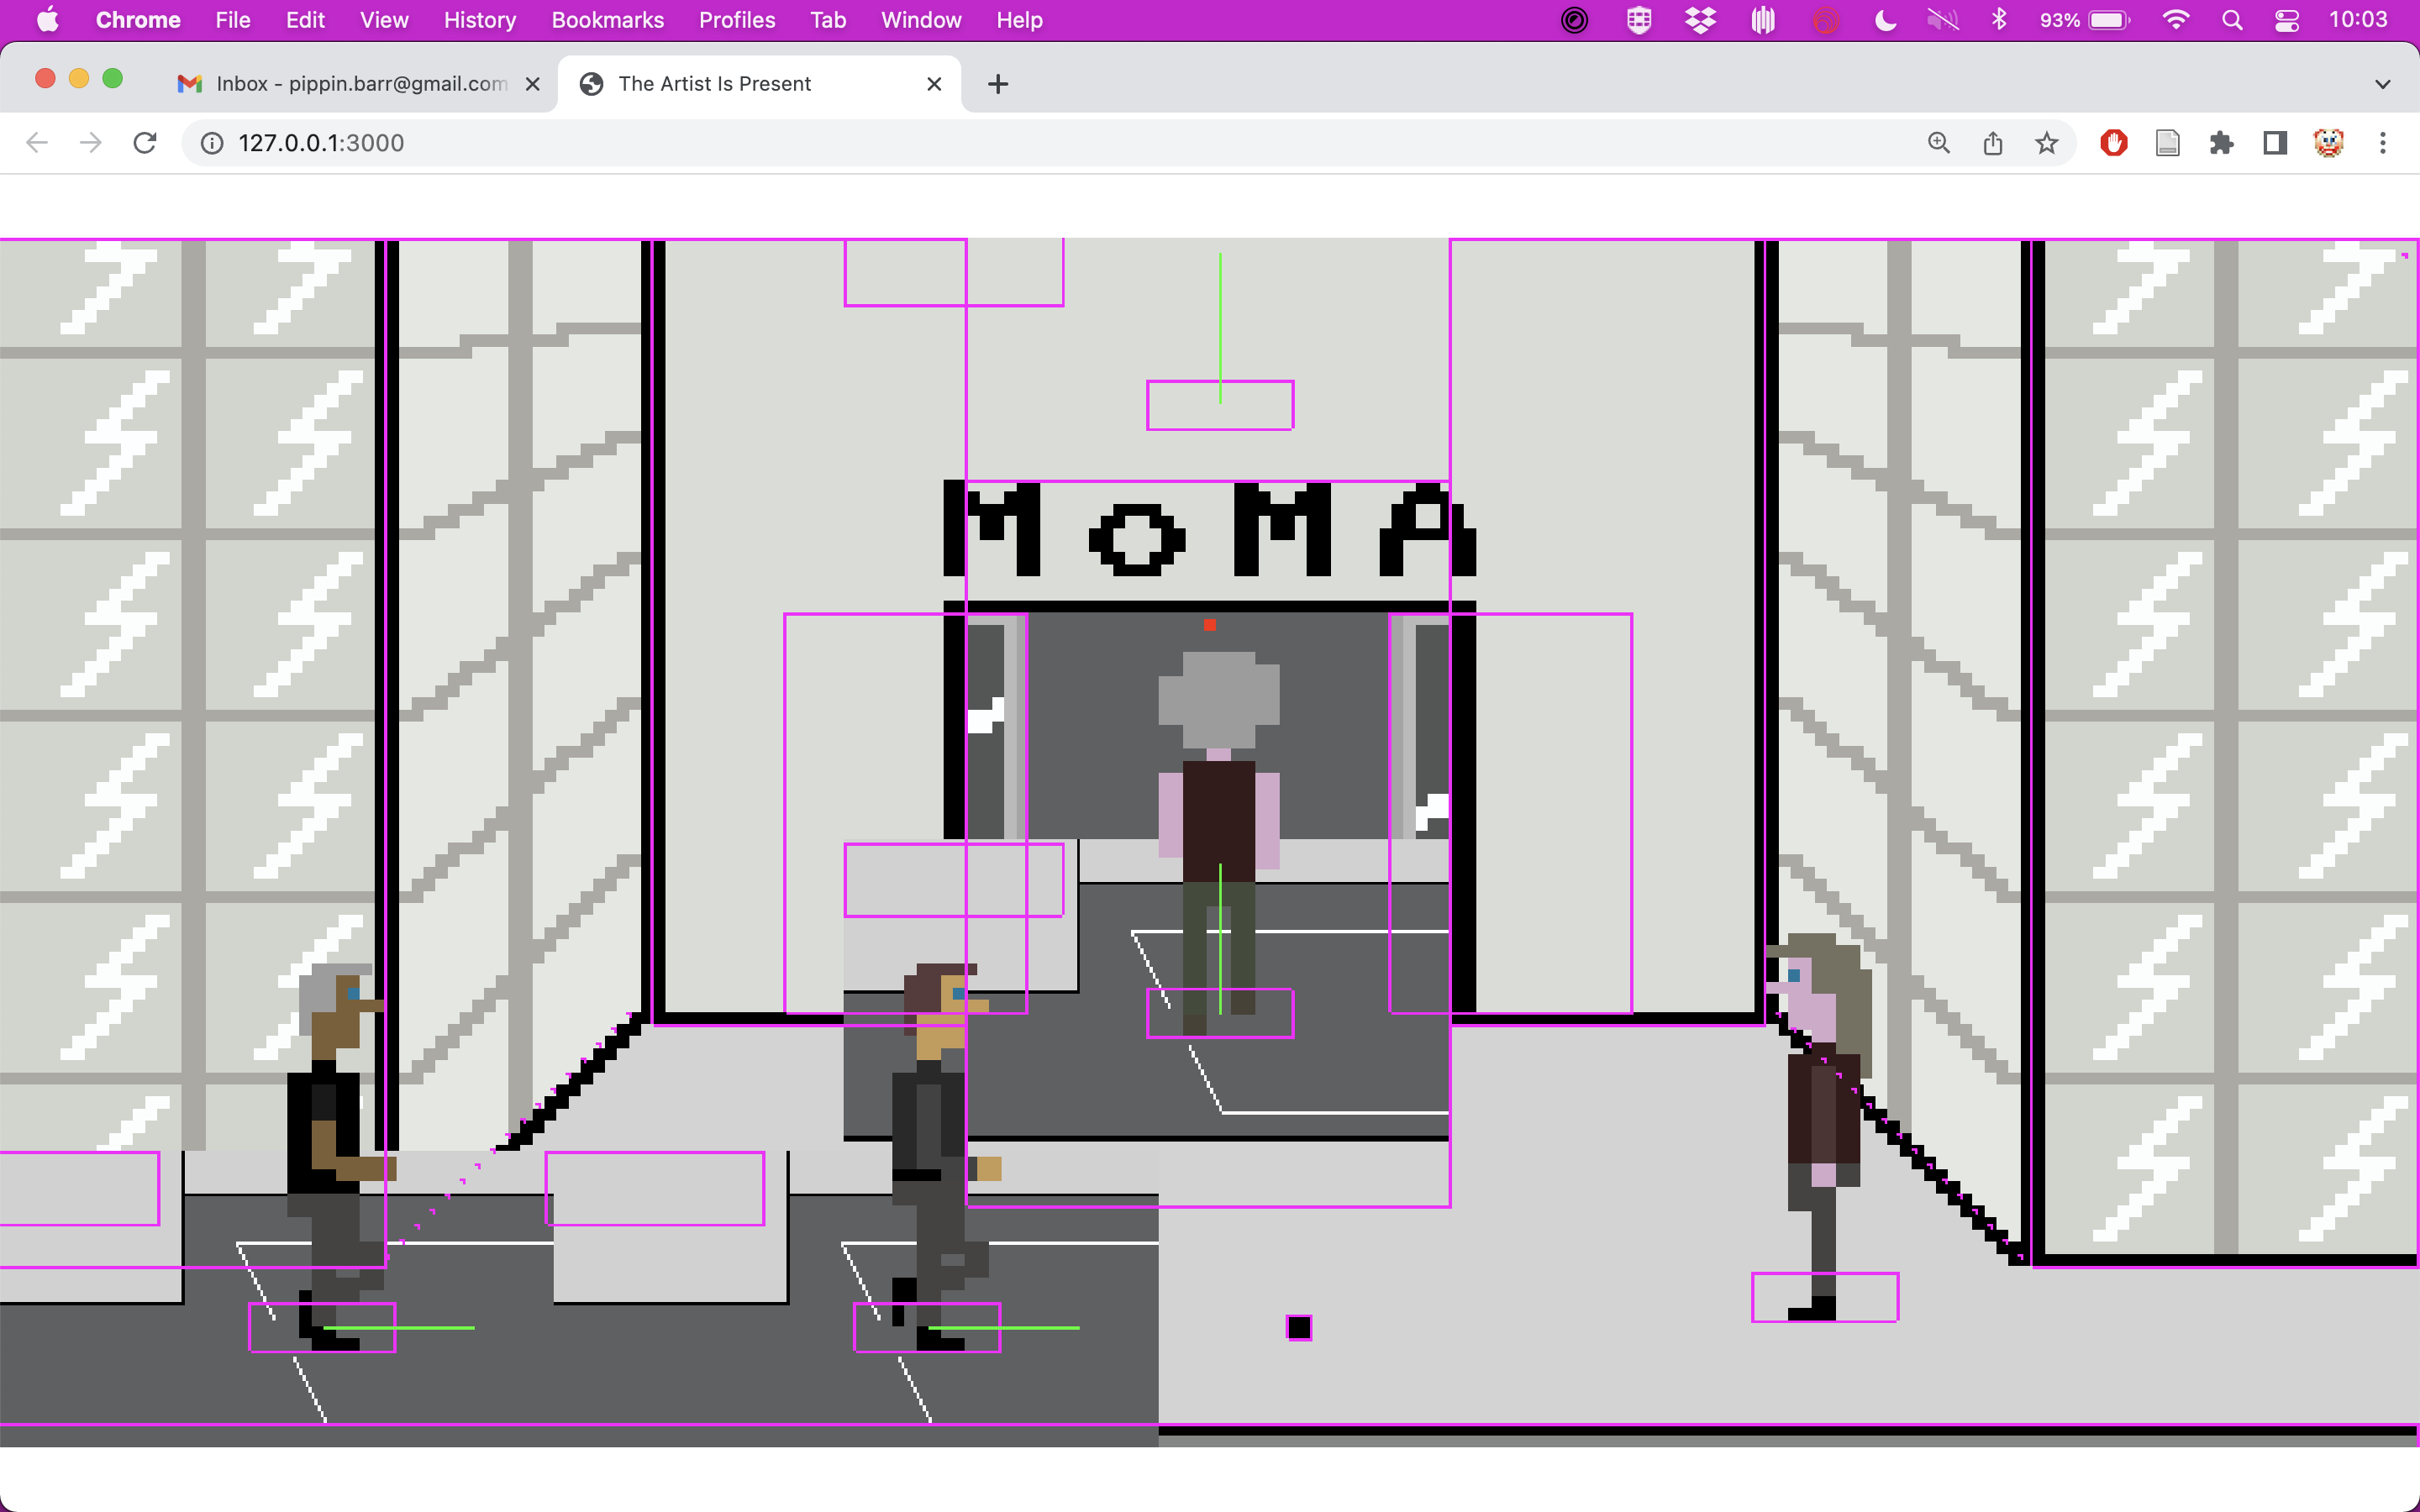The height and width of the screenshot is (1512, 2420).
Task: View site information icon in address bar
Action: click(x=212, y=143)
